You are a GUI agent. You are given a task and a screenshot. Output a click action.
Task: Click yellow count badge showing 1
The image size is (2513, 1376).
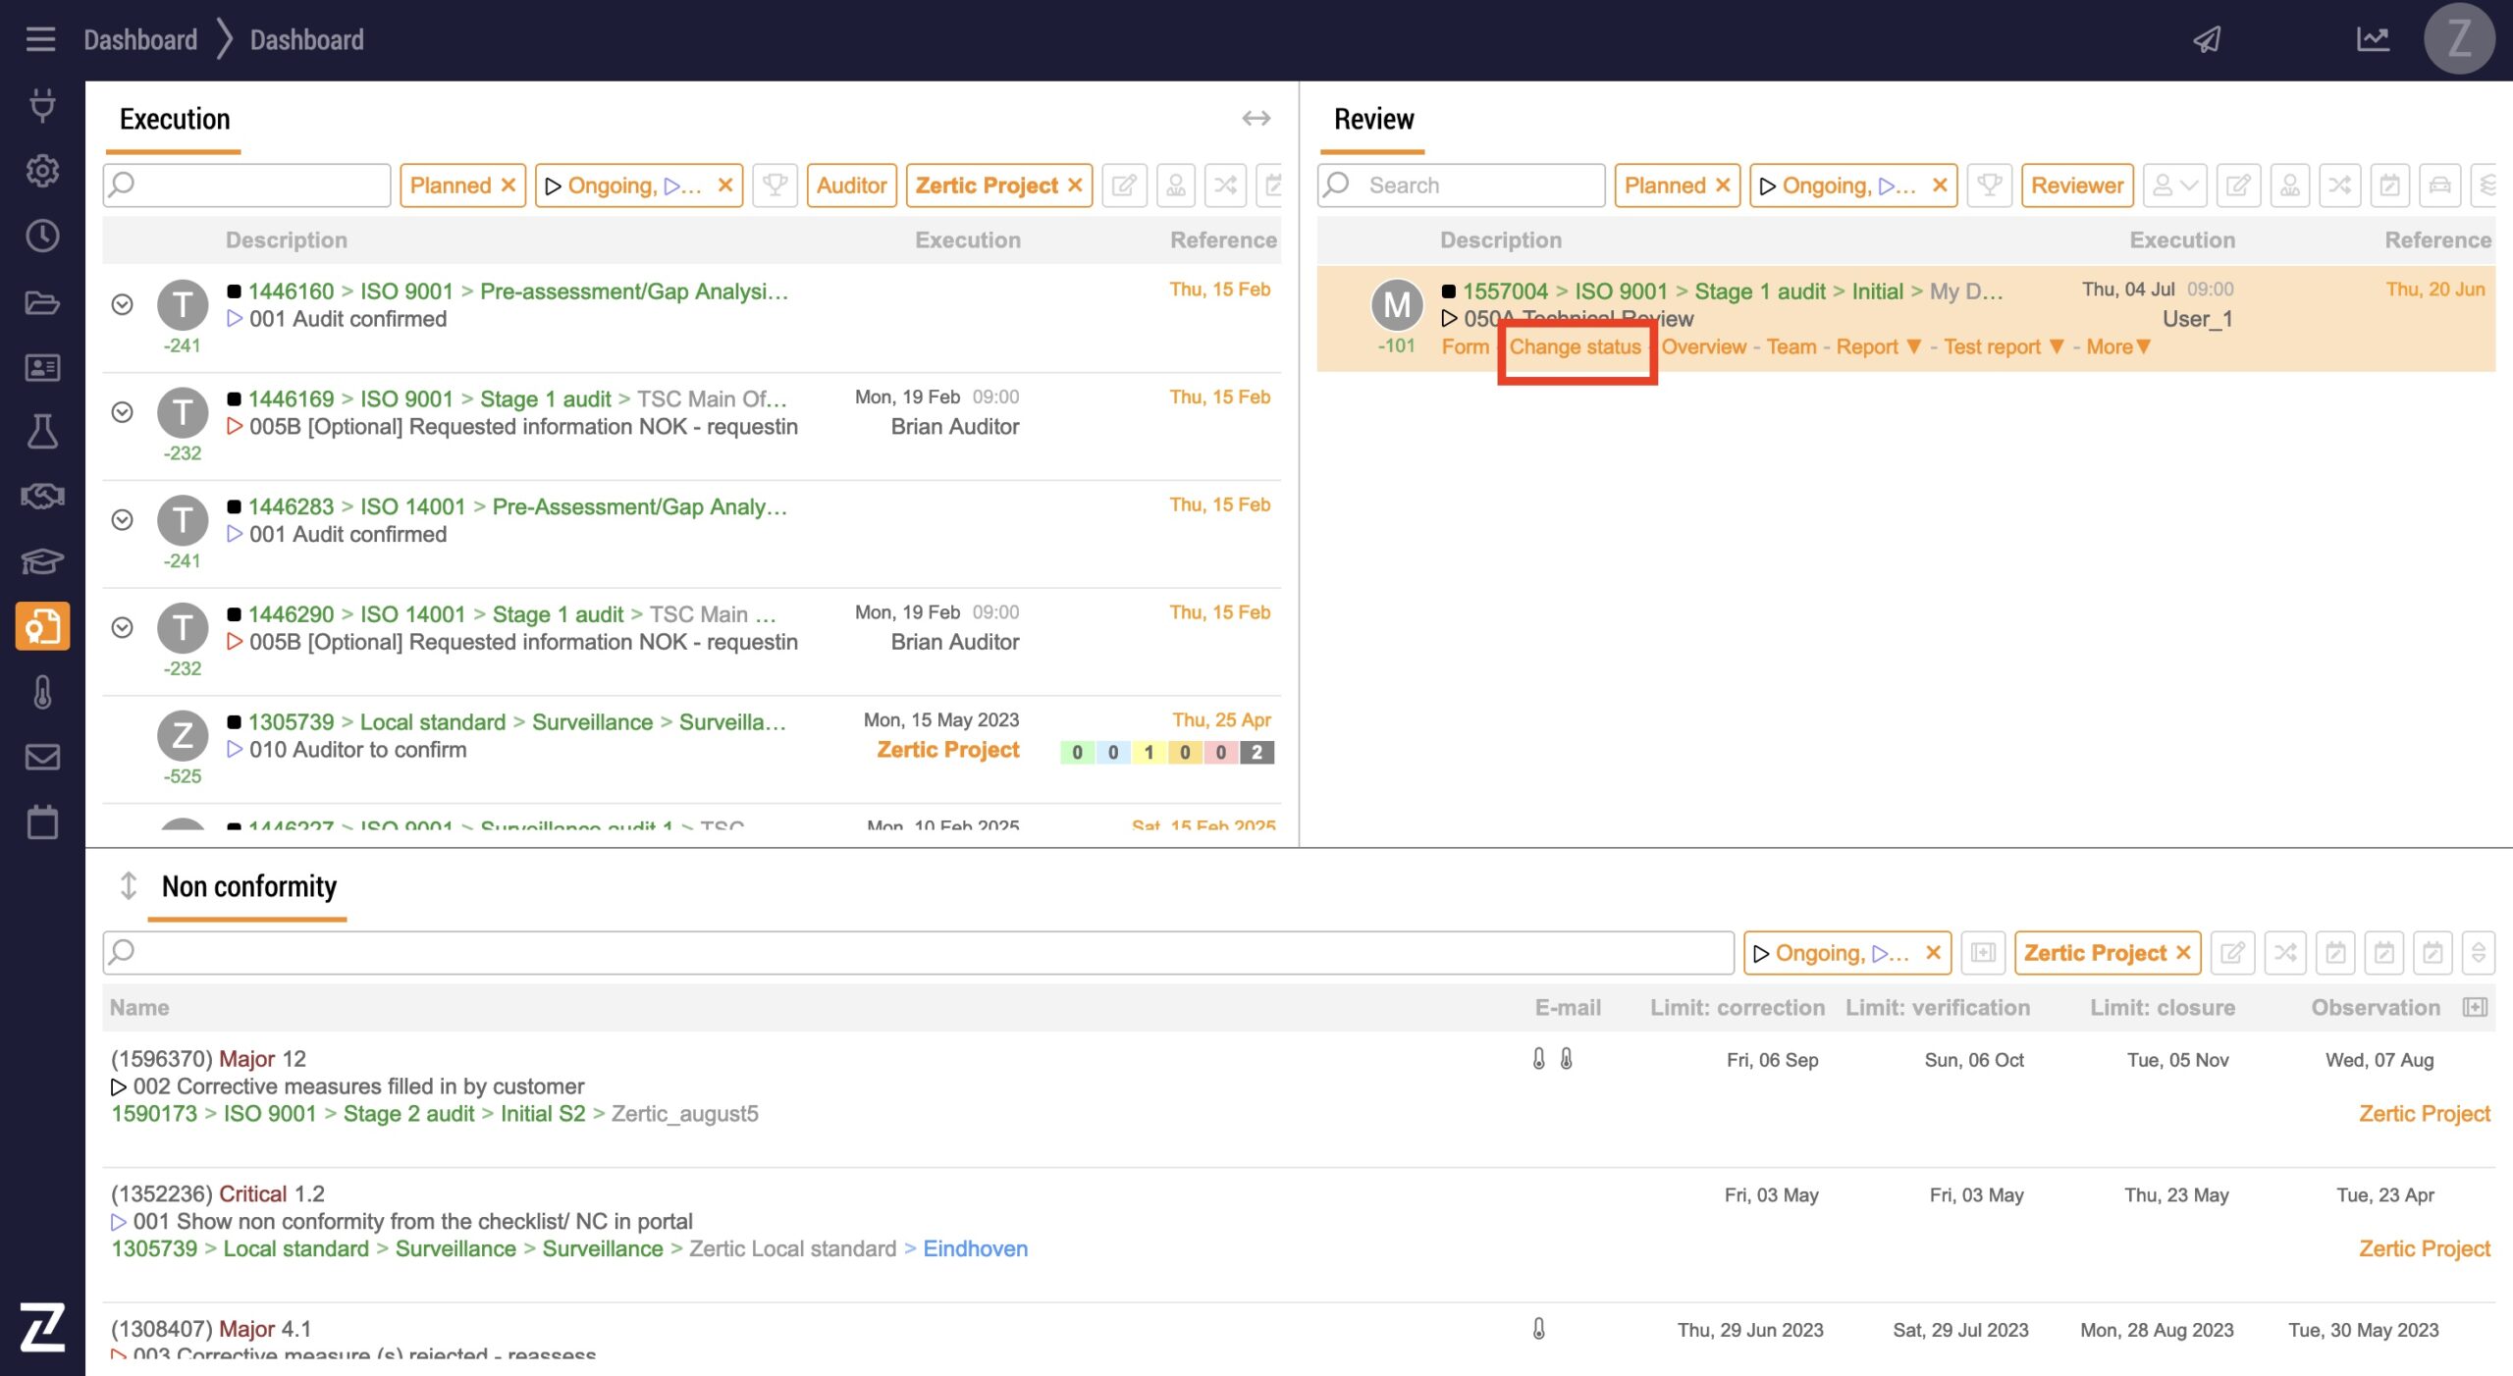coord(1148,753)
